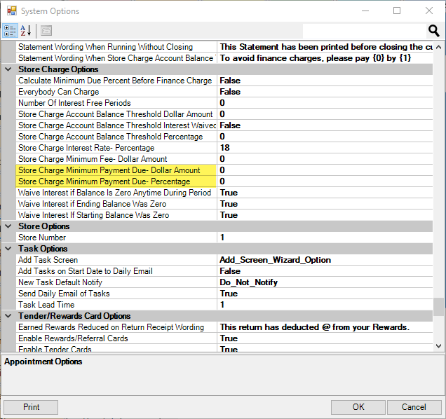446x419 pixels.
Task: Select Send Daily Email of Tasks value
Action: tap(324, 294)
